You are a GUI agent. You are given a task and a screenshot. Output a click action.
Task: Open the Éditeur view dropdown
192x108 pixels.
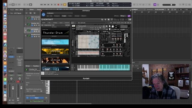[x=123, y=16]
